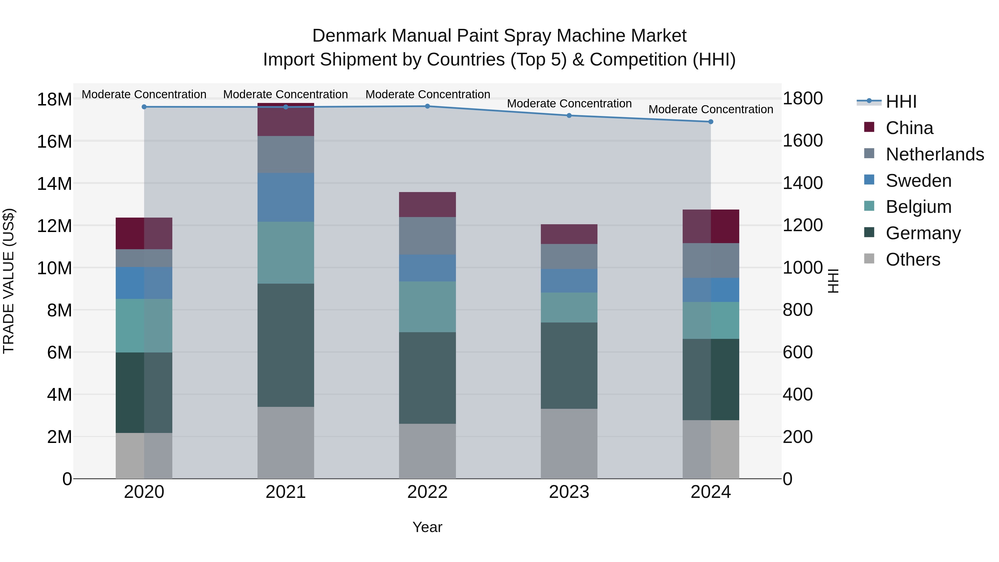Click the 10M y-axis tick label

coord(54,268)
